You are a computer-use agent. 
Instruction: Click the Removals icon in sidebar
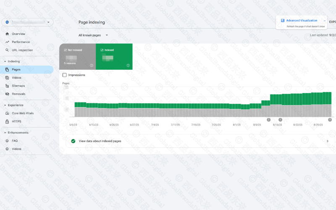click(7, 94)
